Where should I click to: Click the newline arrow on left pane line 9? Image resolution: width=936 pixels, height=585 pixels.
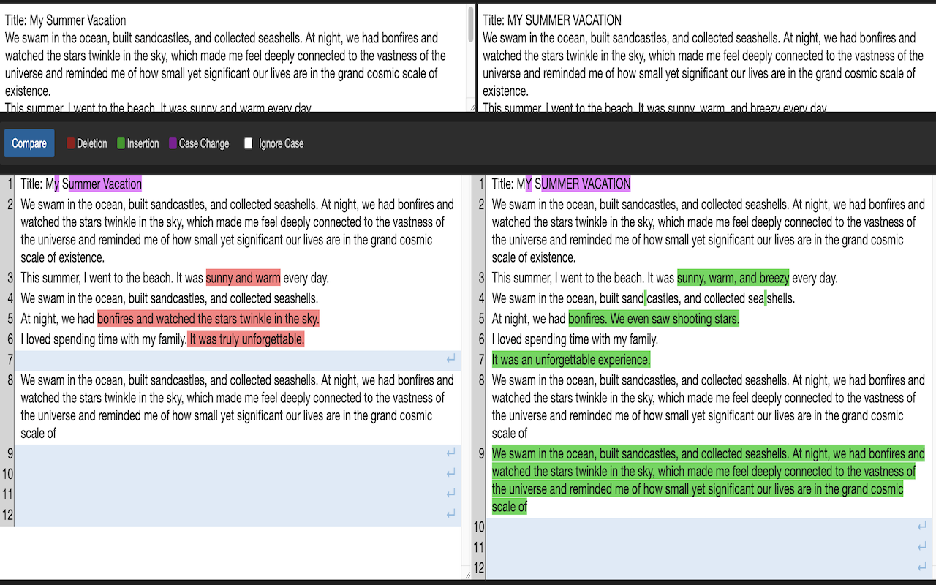click(x=451, y=453)
